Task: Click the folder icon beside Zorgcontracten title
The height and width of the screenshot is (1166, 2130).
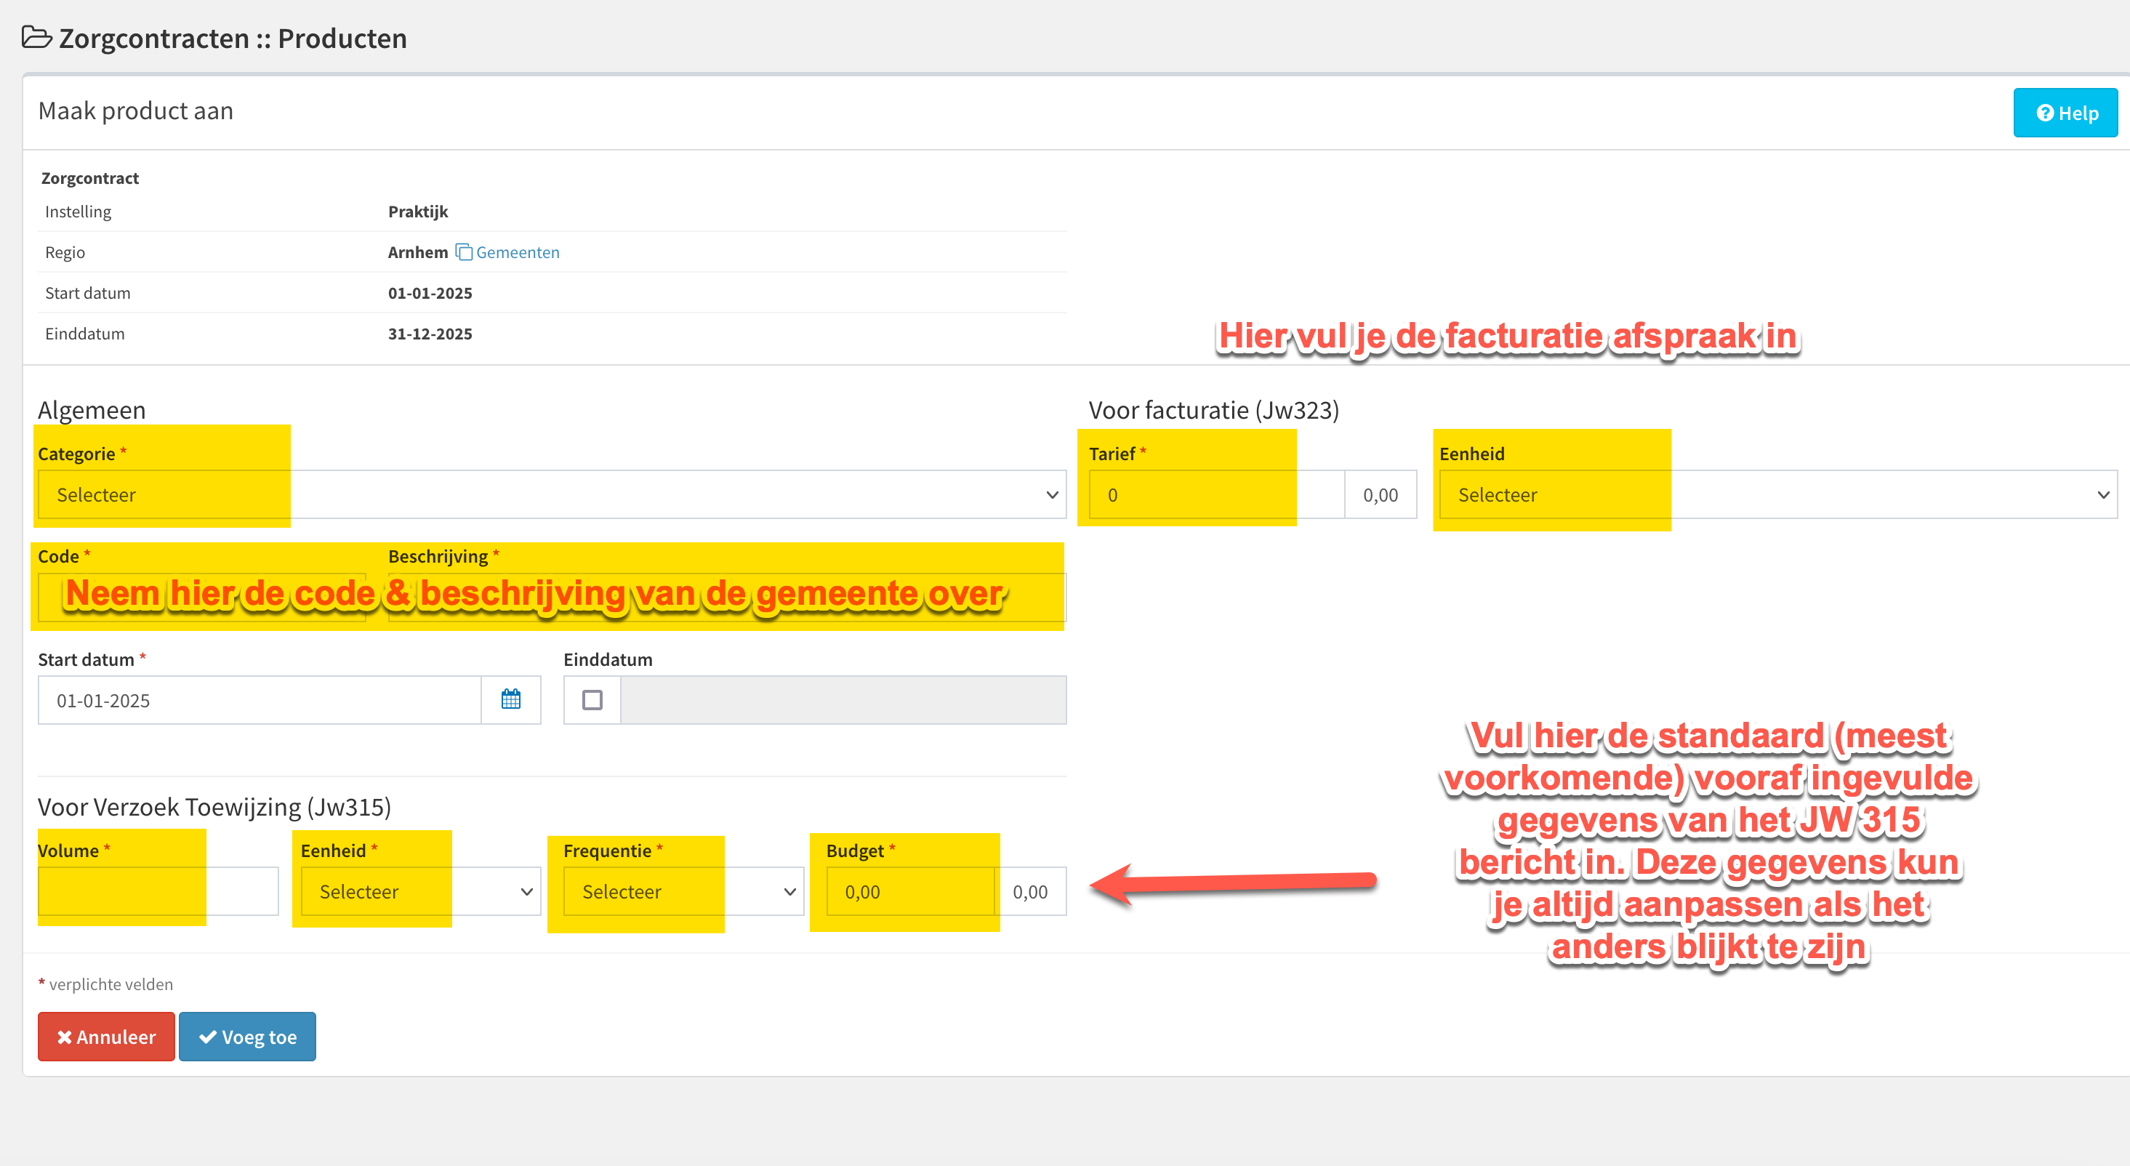Action: tap(36, 38)
